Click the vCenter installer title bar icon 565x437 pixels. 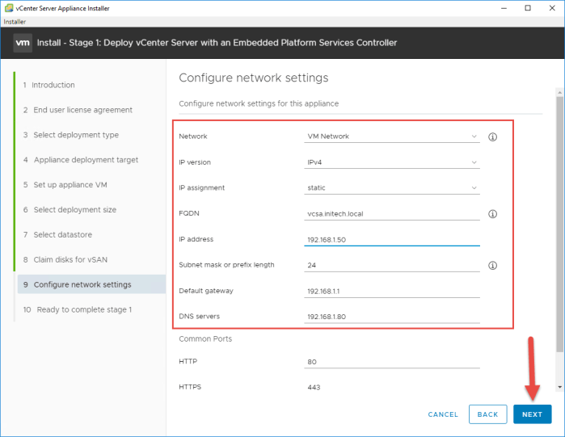[9, 8]
